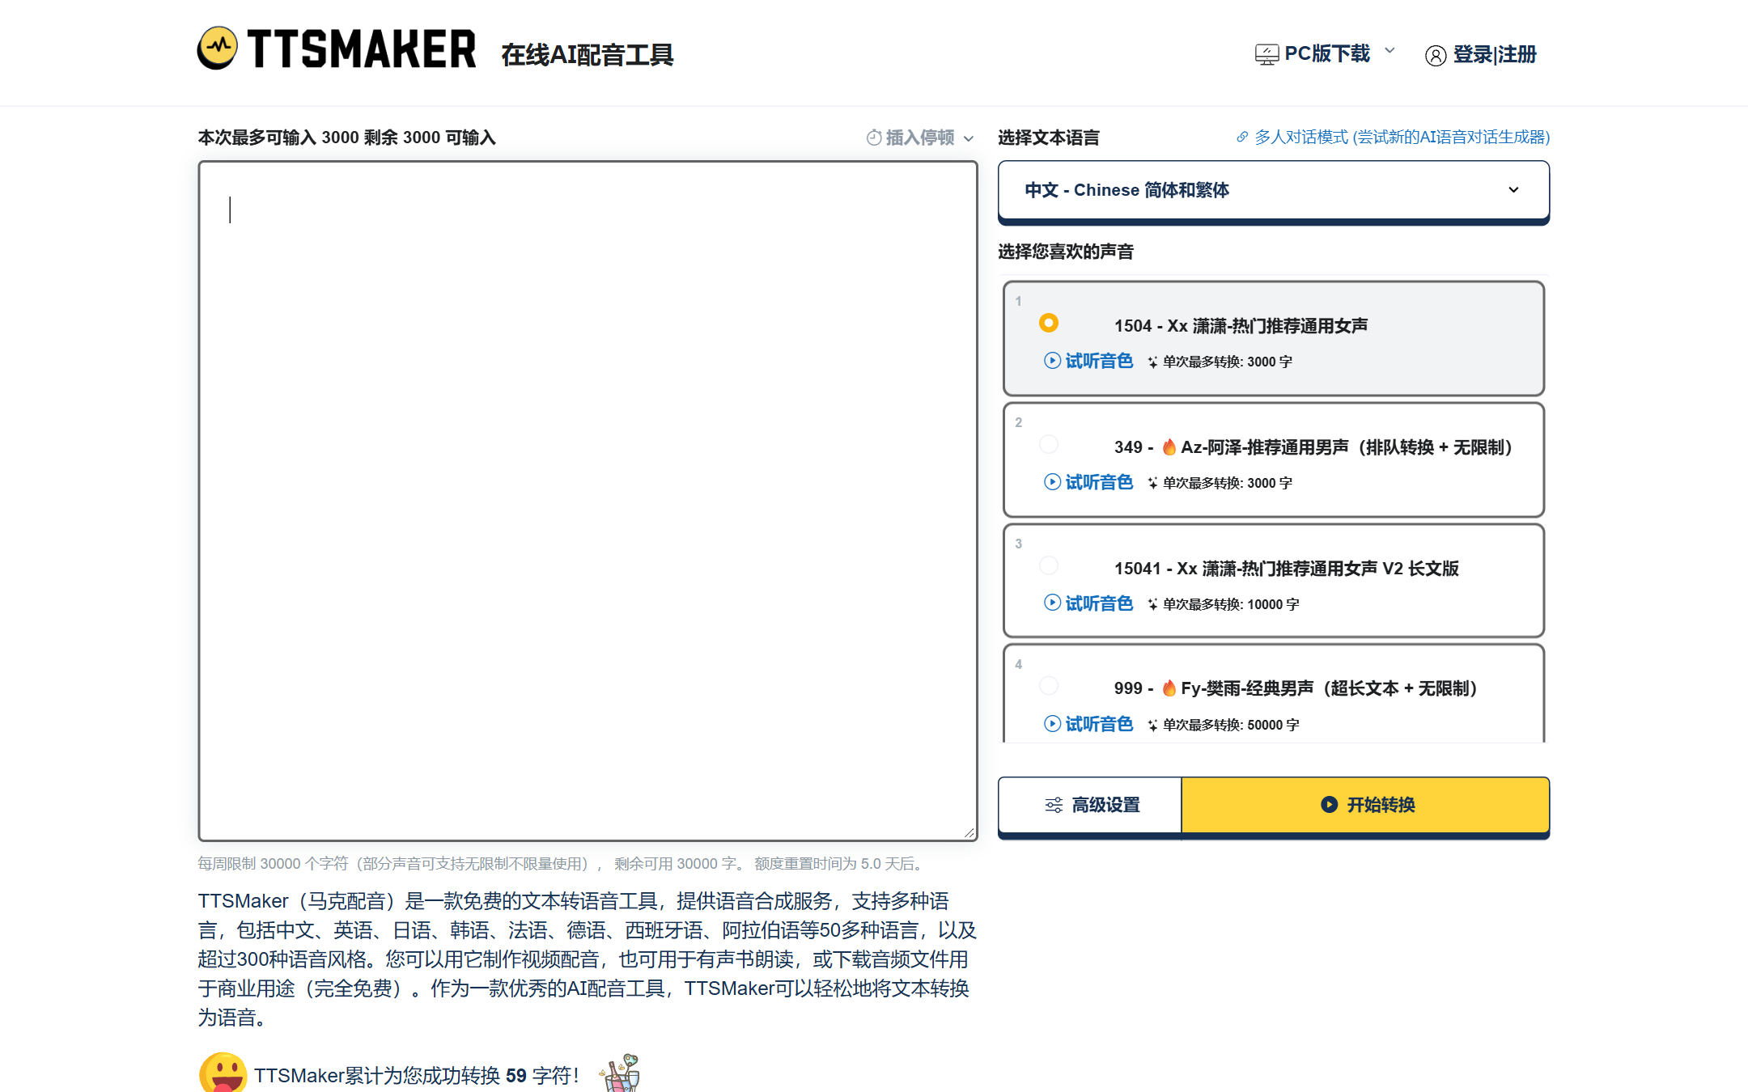Click the 本次最多可输入 3000 counter text
Screen dimensions: 1748x1092
[x=347, y=138]
